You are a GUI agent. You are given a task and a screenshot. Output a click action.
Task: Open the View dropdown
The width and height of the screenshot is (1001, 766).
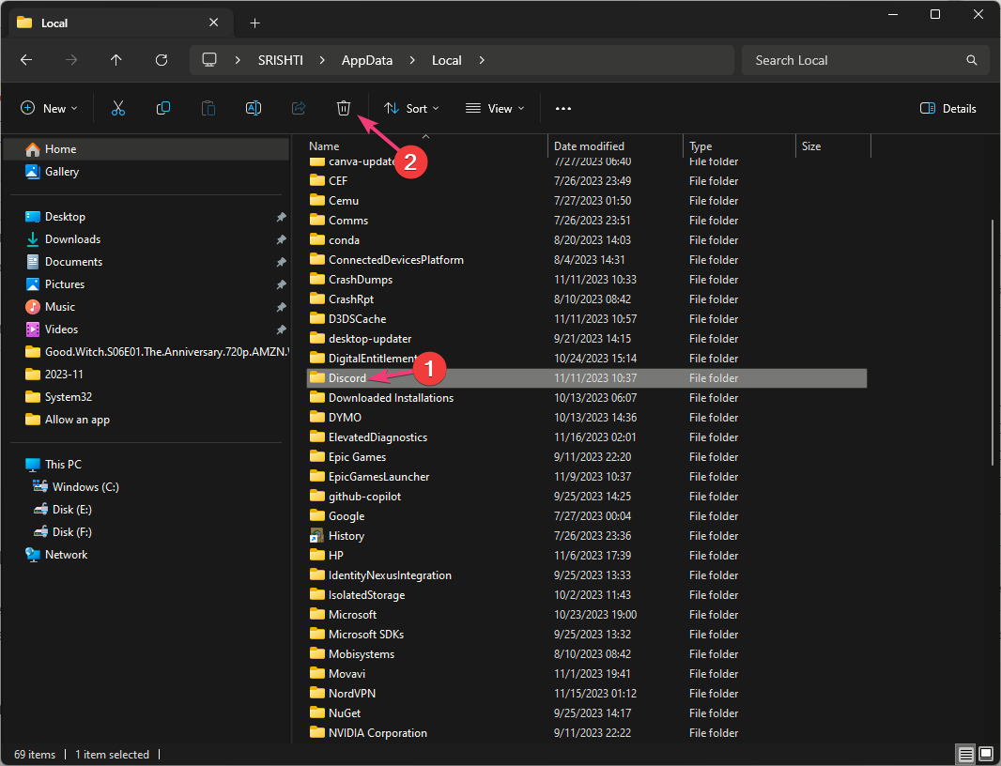(494, 108)
